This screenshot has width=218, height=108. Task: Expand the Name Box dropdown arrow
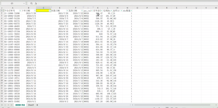(24, 4)
